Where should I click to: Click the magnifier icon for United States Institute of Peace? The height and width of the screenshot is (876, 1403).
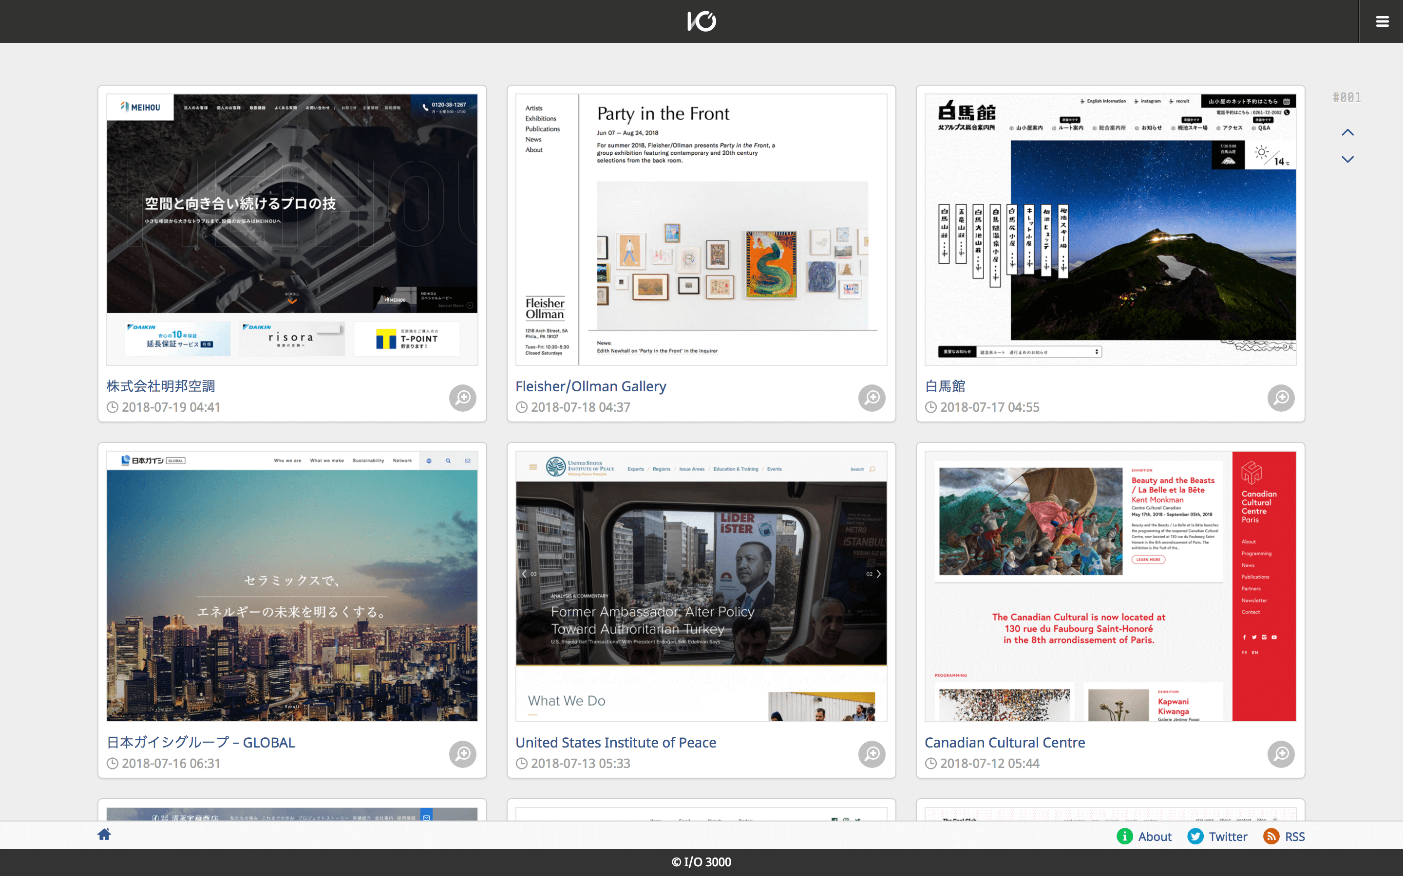click(872, 754)
